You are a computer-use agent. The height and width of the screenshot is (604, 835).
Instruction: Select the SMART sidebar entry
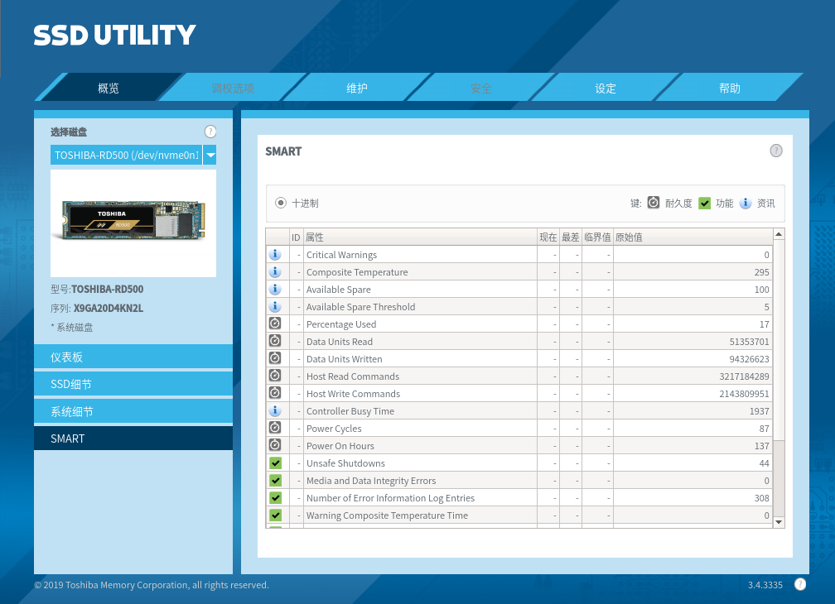[x=133, y=439]
